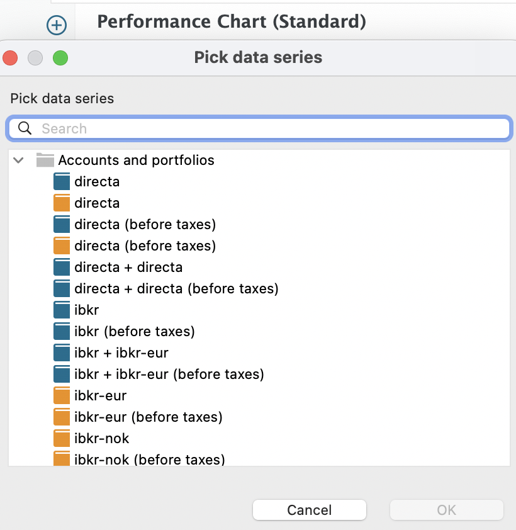516x530 pixels.
Task: Click the magnifier icon in search field
Action: pos(25,128)
